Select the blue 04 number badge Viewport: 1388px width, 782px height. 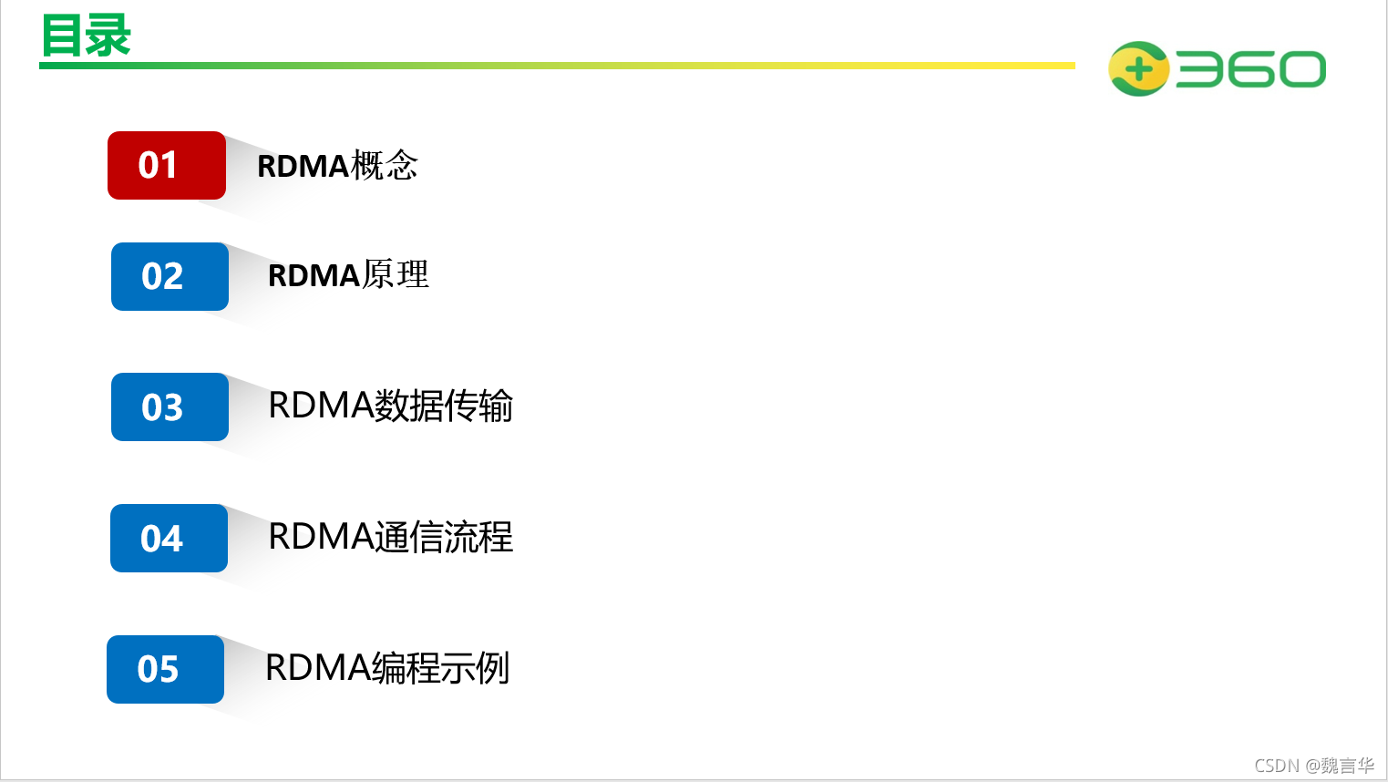click(x=169, y=538)
